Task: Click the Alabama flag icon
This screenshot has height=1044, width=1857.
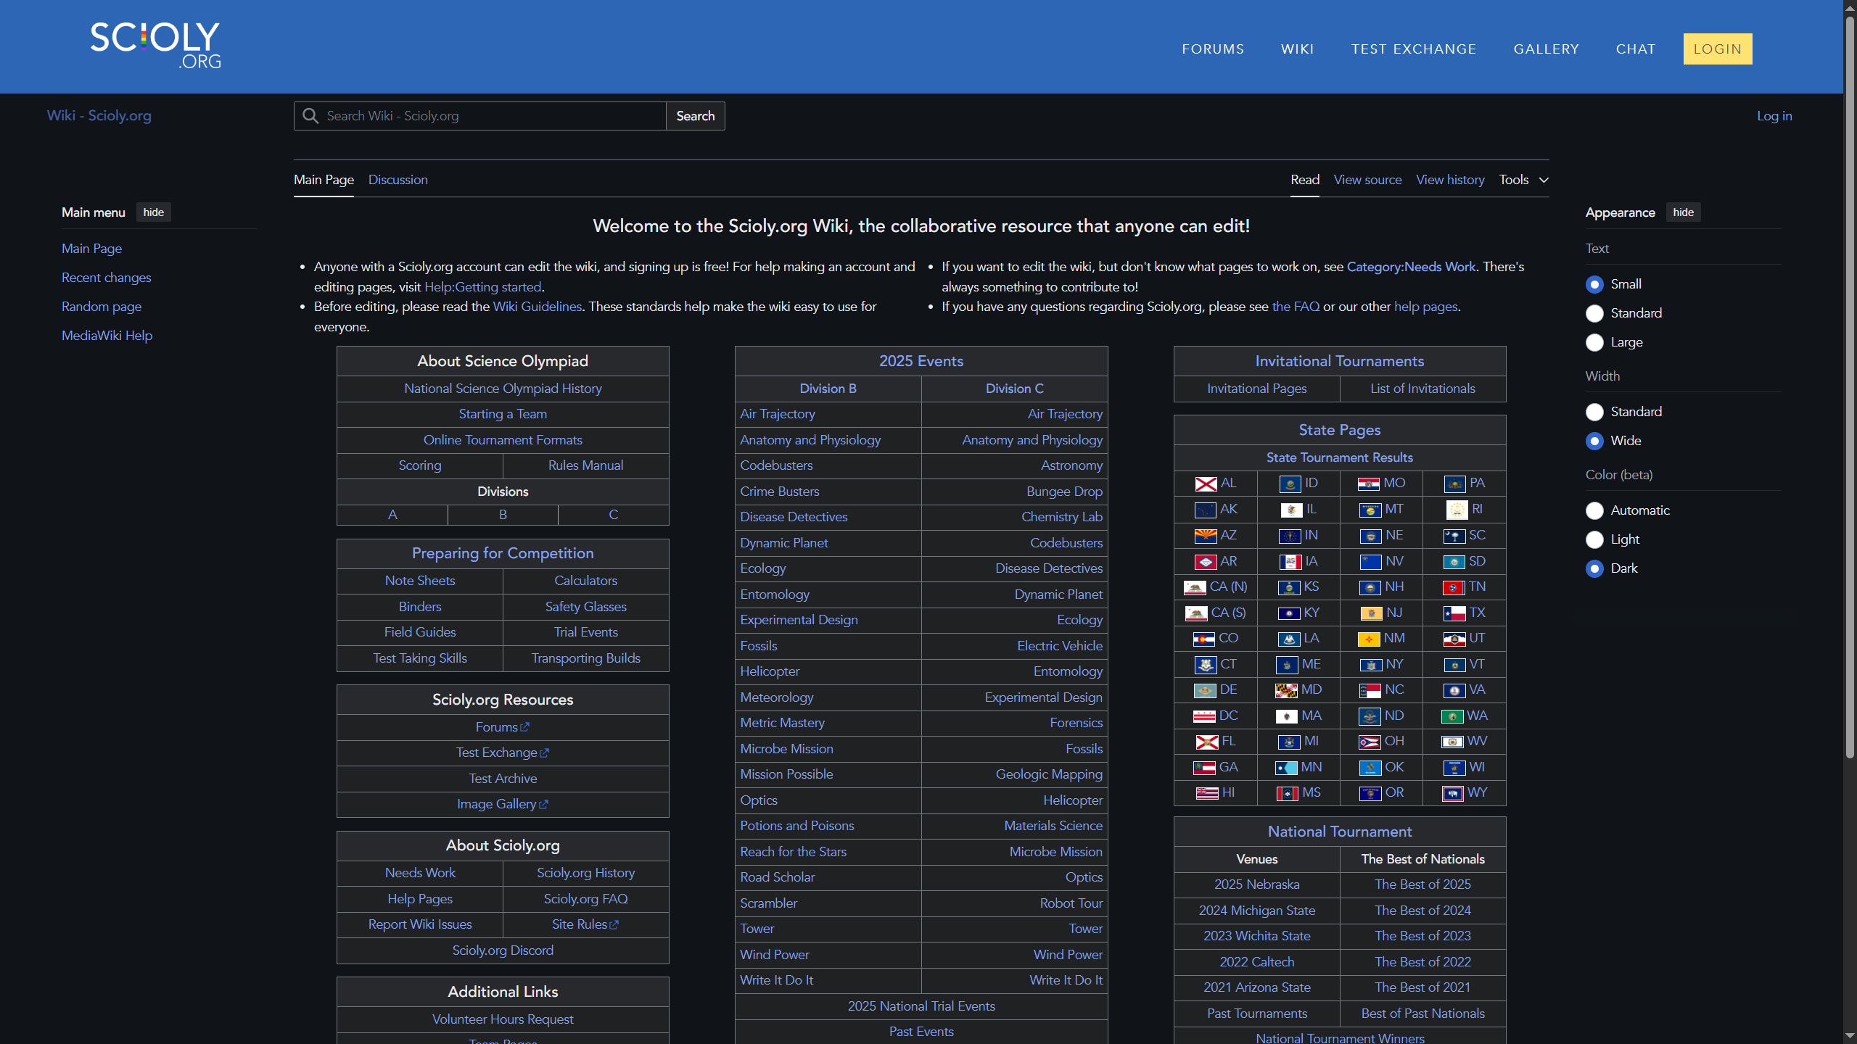Action: 1206,484
